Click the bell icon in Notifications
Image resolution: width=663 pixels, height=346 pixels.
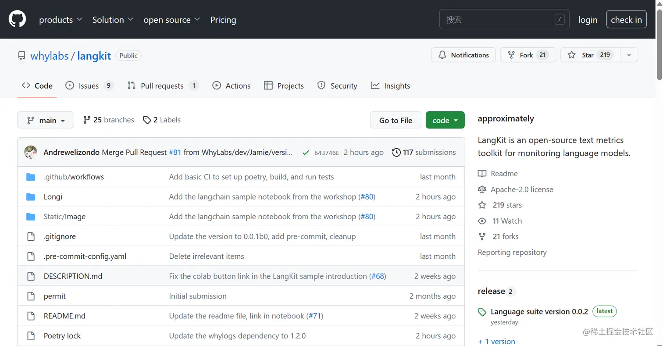[x=442, y=55]
